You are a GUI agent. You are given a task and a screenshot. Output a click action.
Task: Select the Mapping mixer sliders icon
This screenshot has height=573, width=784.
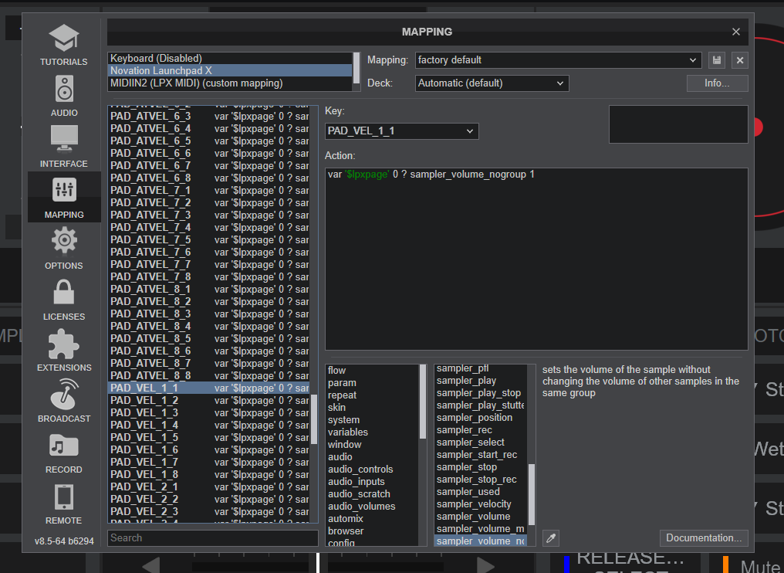pyautogui.click(x=64, y=190)
